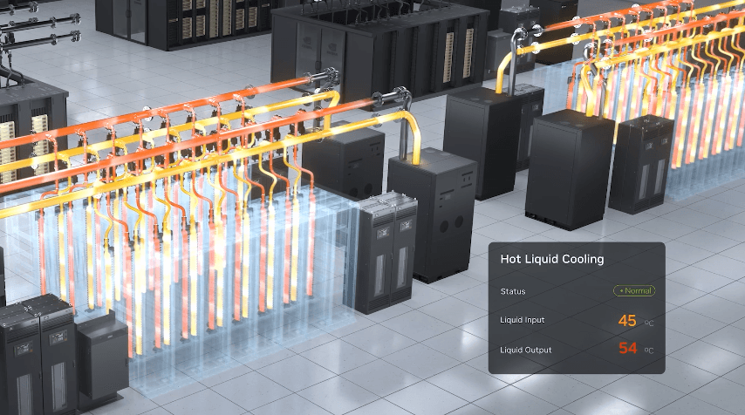Click the Hot Liquid Cooling panel title
Image resolution: width=745 pixels, height=415 pixels.
(x=552, y=259)
